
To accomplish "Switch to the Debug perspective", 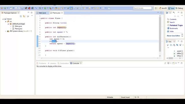I will [x=179, y=8].
